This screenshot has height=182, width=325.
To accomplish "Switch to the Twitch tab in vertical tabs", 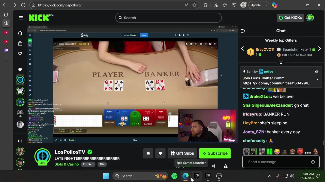I will pyautogui.click(x=6, y=50).
